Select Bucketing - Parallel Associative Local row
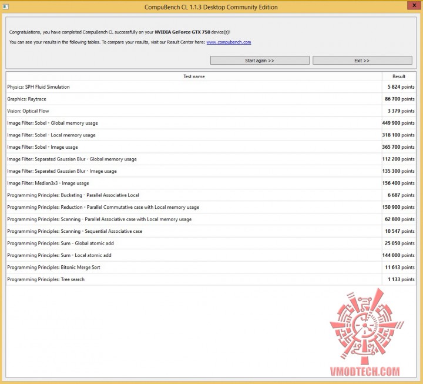The height and width of the screenshot is (384, 423). click(x=211, y=195)
